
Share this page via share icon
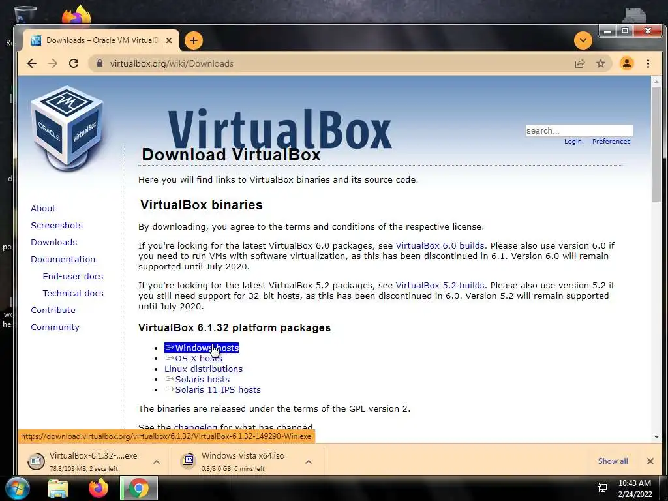pyautogui.click(x=580, y=63)
